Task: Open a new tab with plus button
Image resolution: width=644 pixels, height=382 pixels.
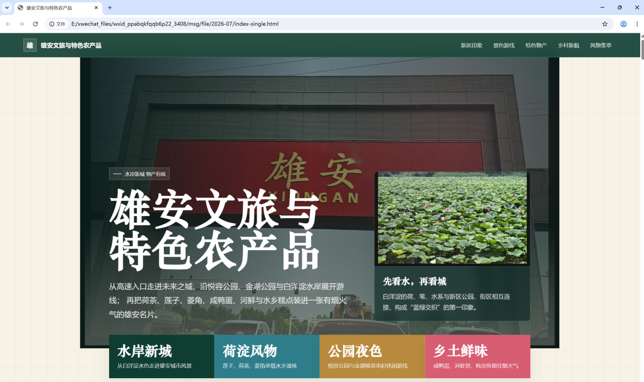Action: [110, 8]
